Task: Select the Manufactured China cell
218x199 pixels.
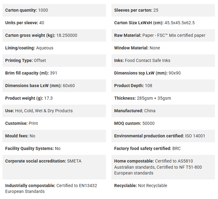Action: pos(163,111)
